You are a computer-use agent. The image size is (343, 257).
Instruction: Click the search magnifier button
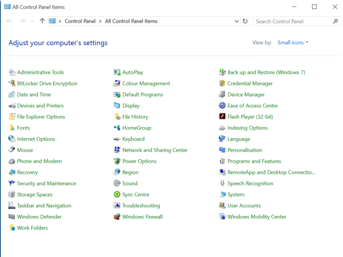335,21
